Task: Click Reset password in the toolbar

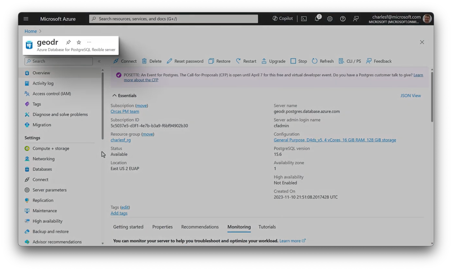Action: click(185, 61)
